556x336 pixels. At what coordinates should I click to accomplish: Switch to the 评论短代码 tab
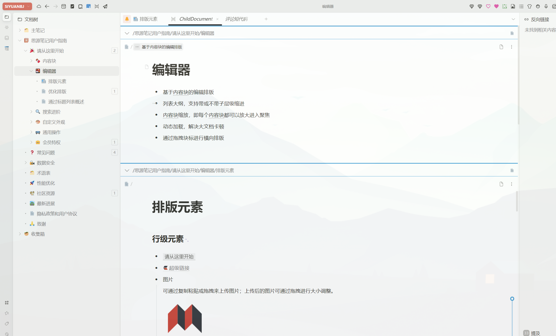[236, 19]
